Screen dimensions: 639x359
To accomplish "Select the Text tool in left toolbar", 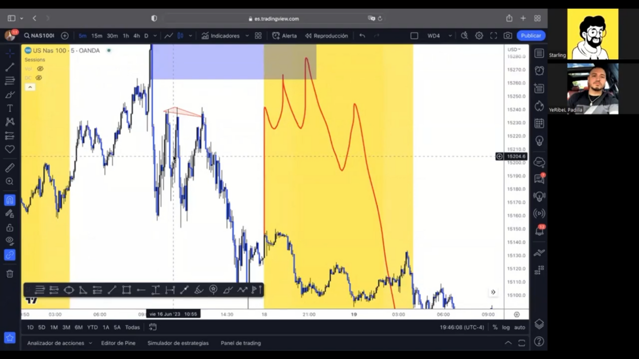I will 10,108.
